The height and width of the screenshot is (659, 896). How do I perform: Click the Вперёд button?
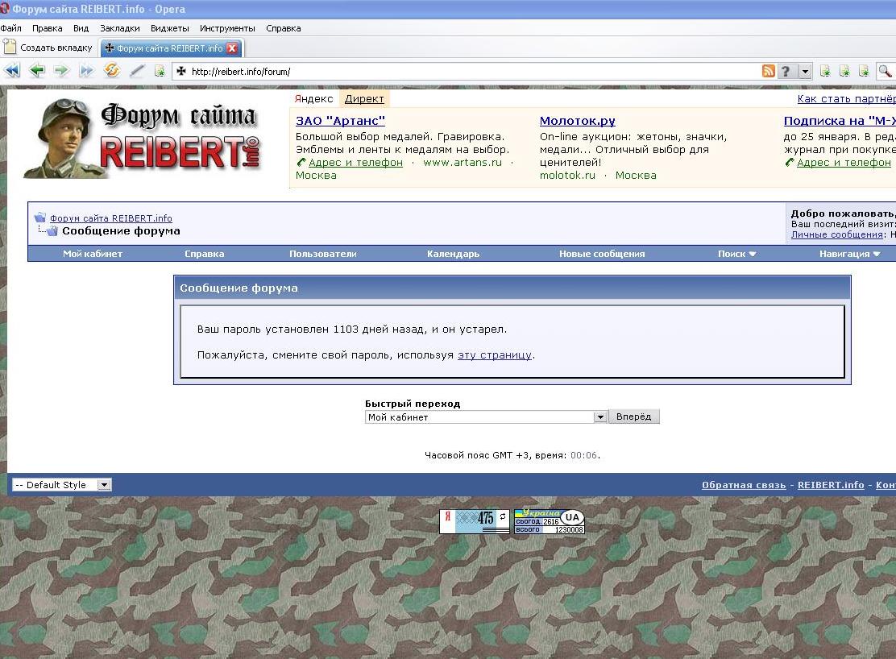click(x=633, y=417)
